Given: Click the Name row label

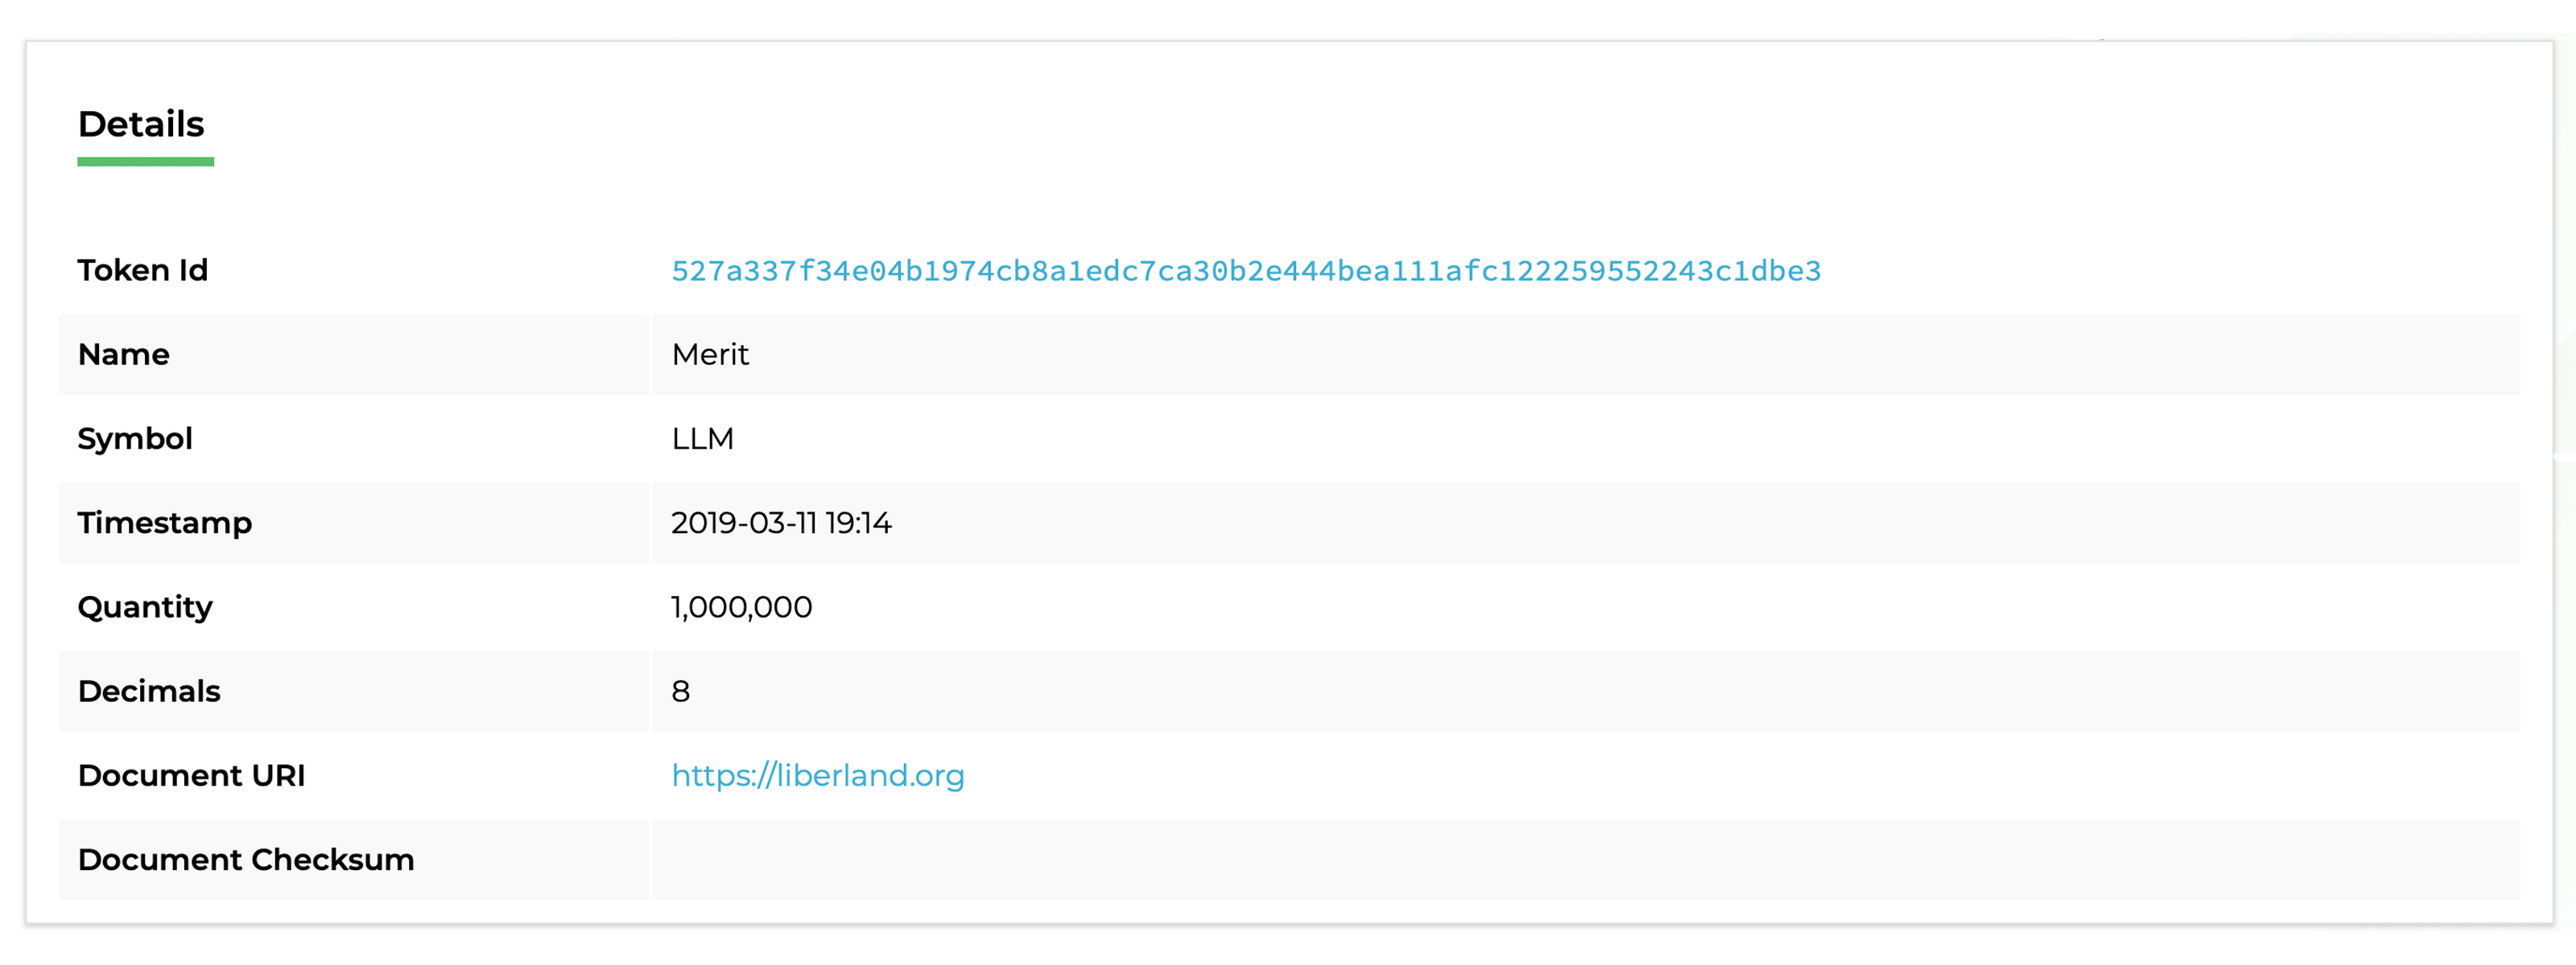Looking at the screenshot, I should [x=123, y=355].
